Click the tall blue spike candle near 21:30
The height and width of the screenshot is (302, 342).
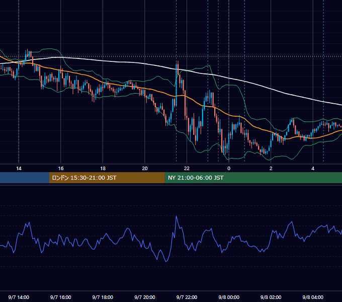pyautogui.click(x=176, y=85)
